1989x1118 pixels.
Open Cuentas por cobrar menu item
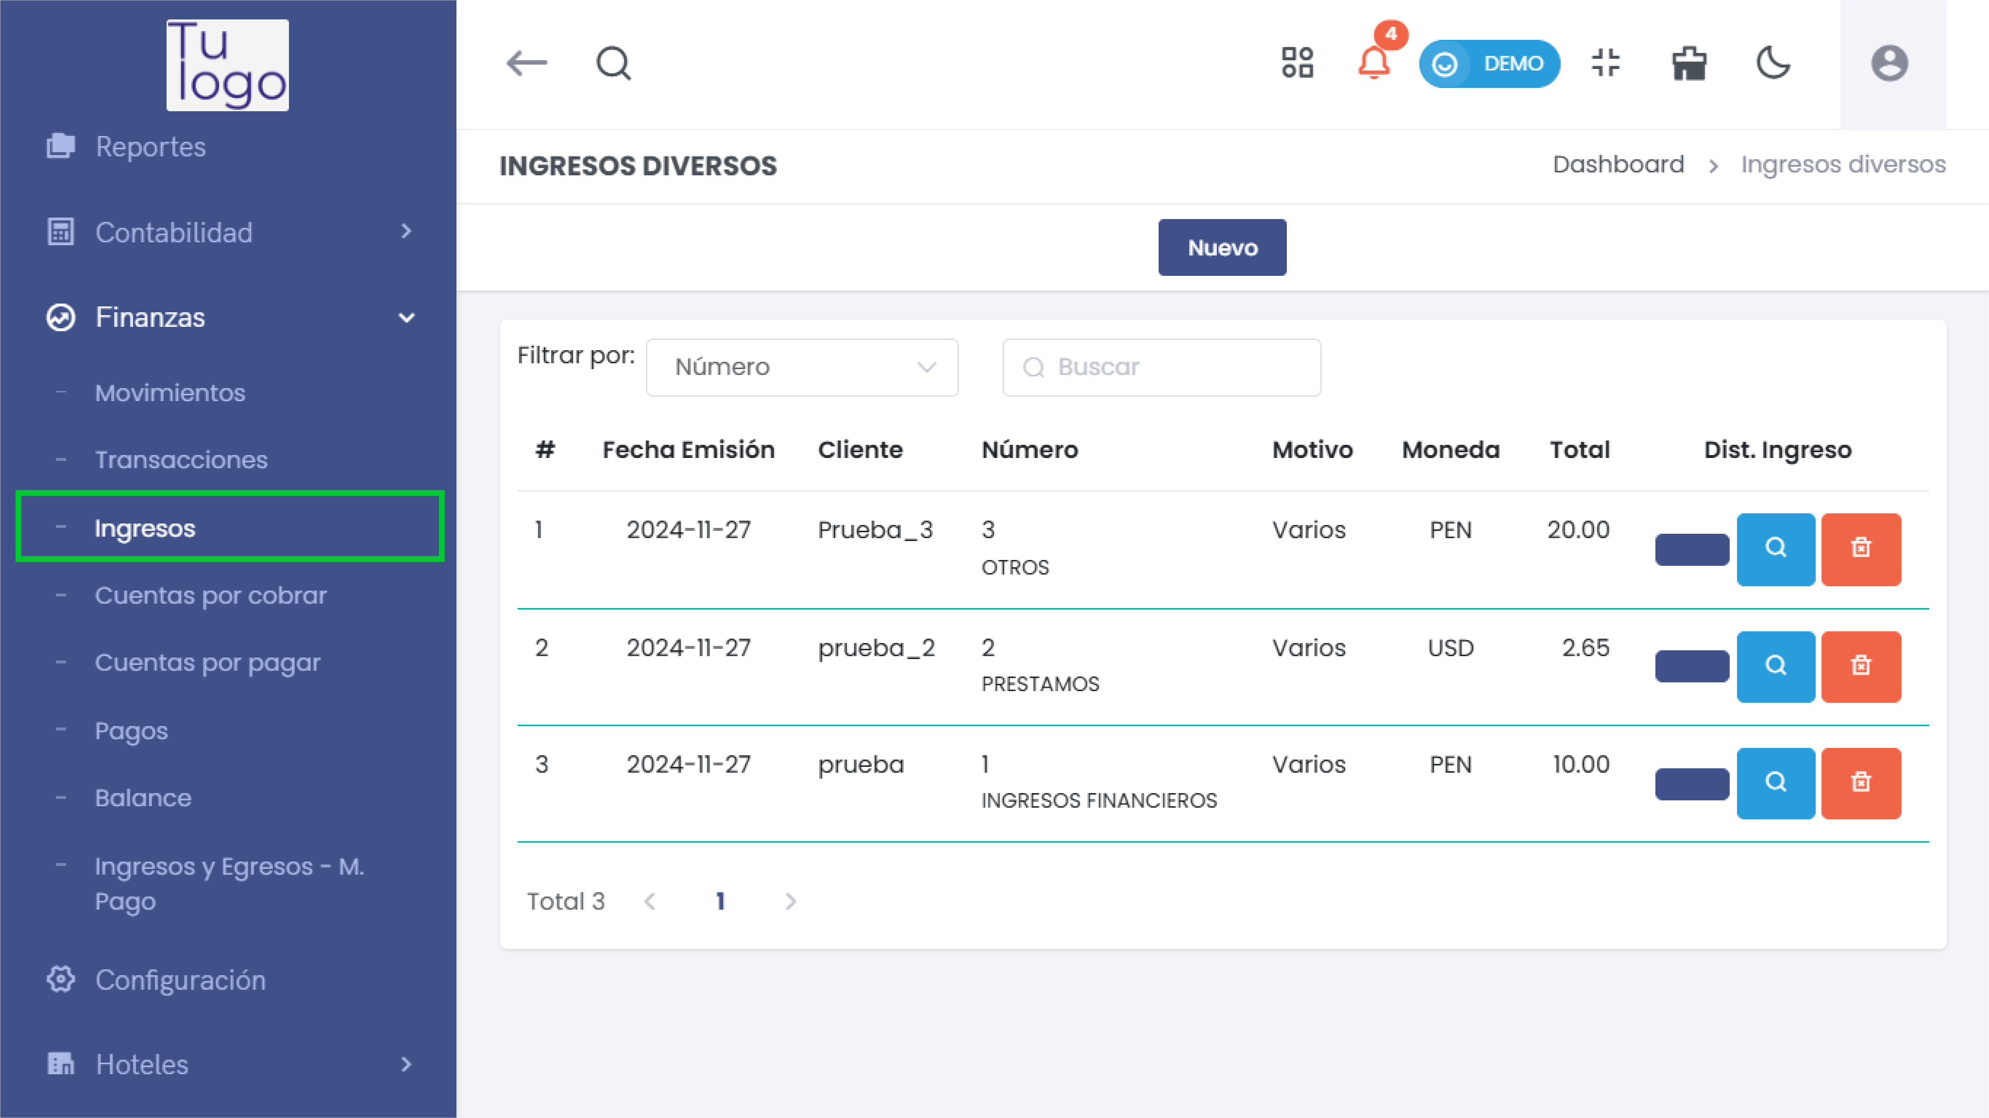tap(211, 595)
